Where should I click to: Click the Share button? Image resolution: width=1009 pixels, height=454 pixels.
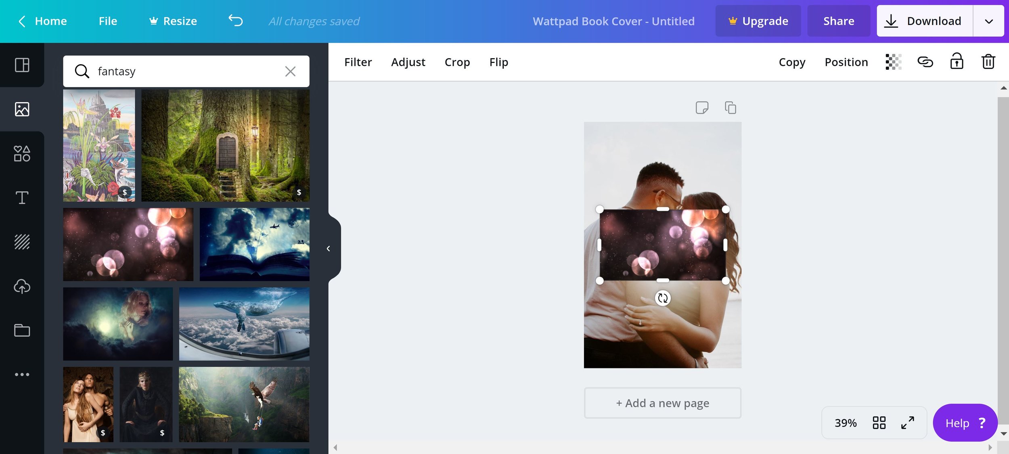pyautogui.click(x=839, y=21)
